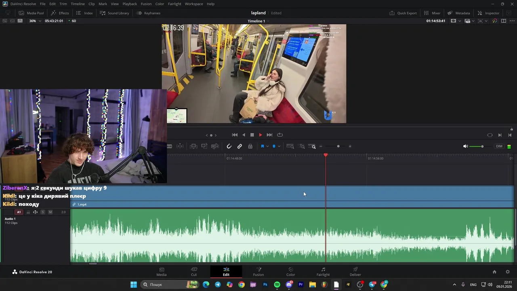
Task: Open Google Chrome from the taskbar
Action: pos(242,285)
